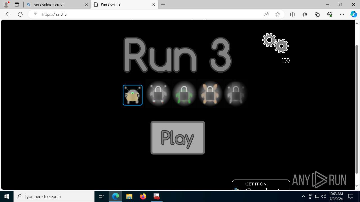The height and width of the screenshot is (202, 360).
Task: Open File Explorer from the taskbar
Action: tap(129, 196)
